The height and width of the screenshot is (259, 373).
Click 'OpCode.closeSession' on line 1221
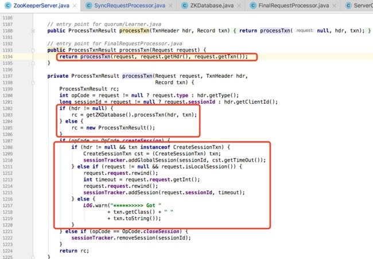pyautogui.click(x=150, y=231)
